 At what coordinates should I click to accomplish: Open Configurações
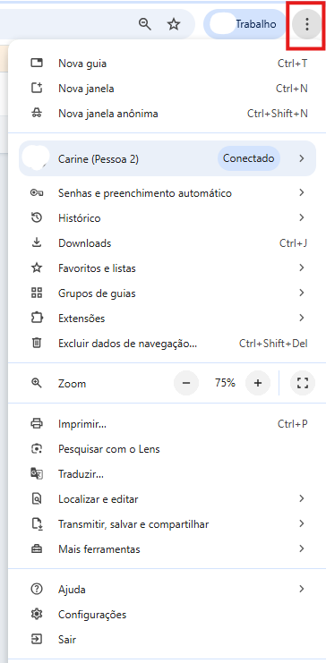pos(167,615)
